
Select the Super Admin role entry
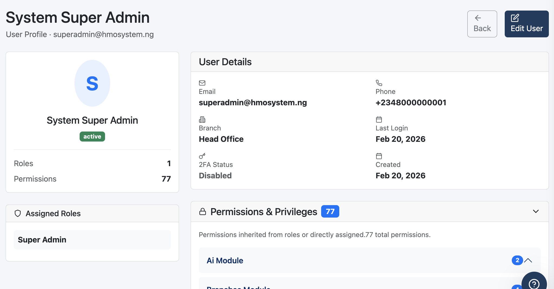[x=92, y=240]
